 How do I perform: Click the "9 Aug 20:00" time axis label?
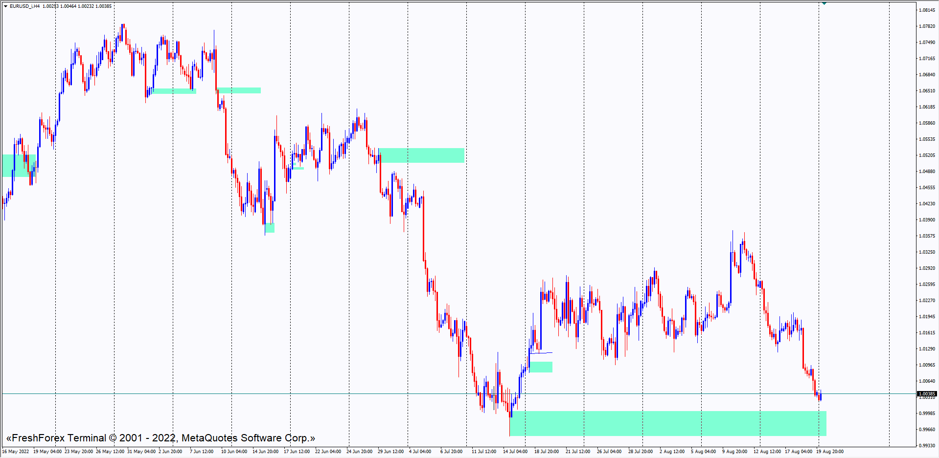click(734, 452)
